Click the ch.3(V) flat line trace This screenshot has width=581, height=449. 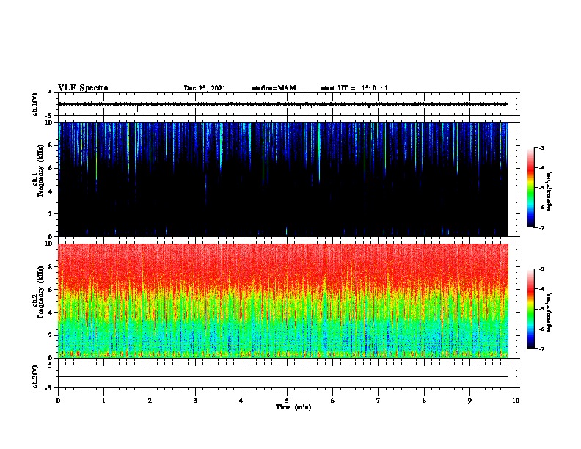coord(283,377)
